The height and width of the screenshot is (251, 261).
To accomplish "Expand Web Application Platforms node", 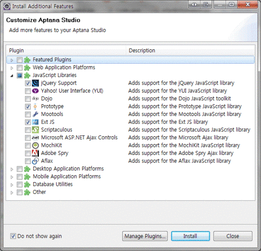I will [12, 68].
